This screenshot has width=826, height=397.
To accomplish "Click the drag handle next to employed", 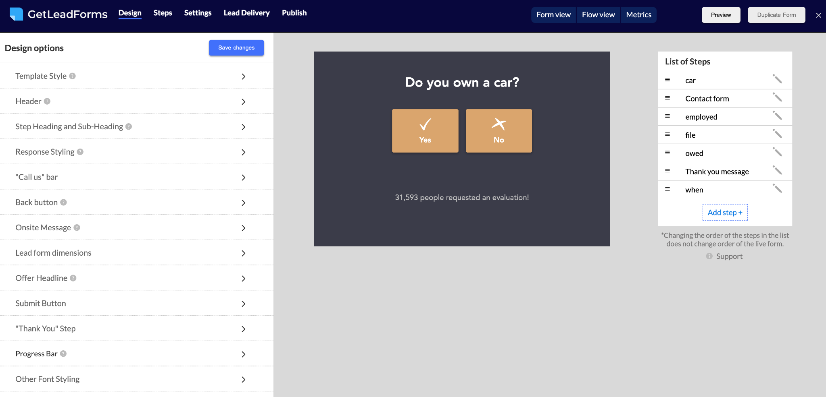I will [667, 116].
